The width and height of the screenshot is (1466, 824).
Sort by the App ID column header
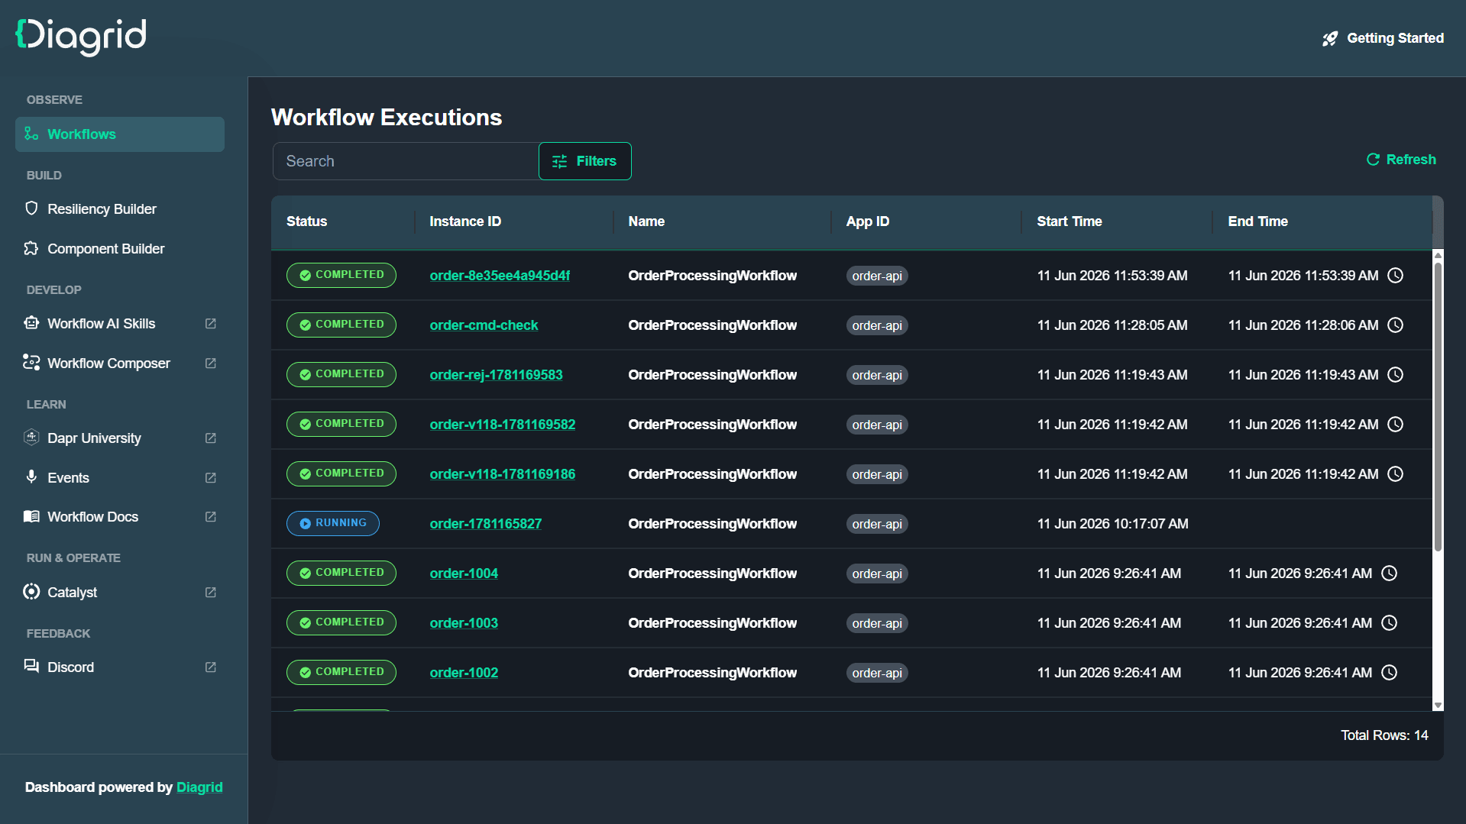click(x=867, y=221)
